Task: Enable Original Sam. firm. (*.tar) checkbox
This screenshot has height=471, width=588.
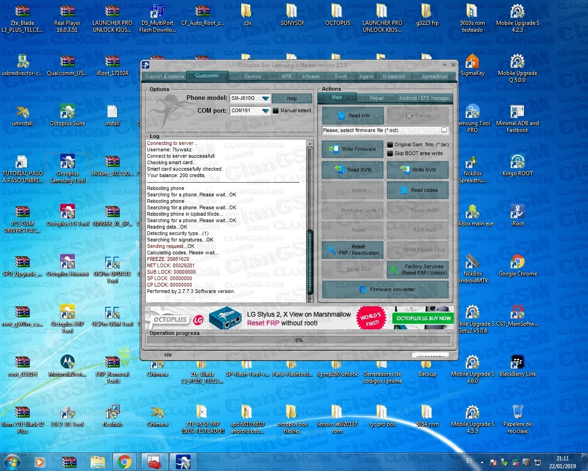Action: [390, 144]
